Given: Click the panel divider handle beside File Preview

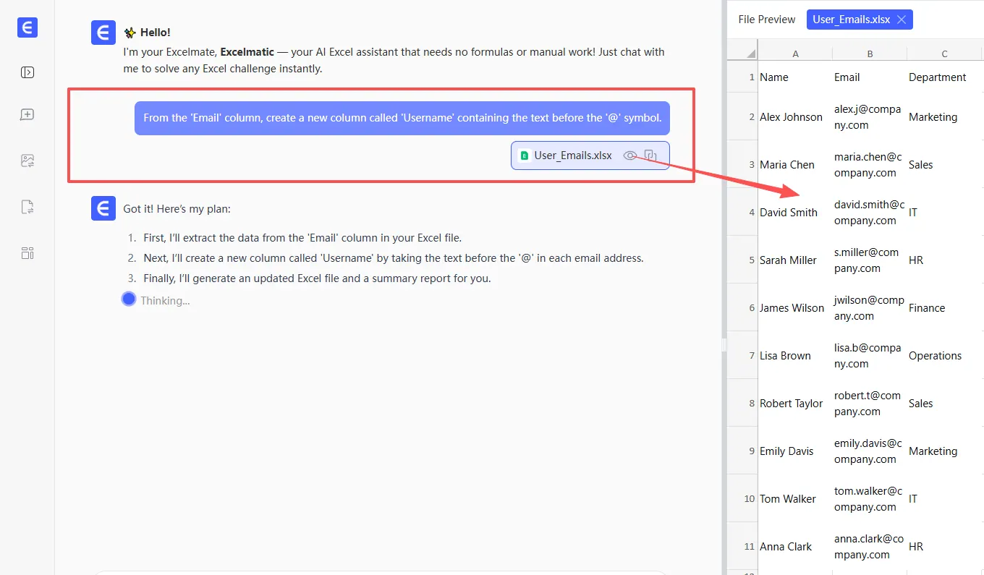Looking at the screenshot, I should [x=724, y=346].
